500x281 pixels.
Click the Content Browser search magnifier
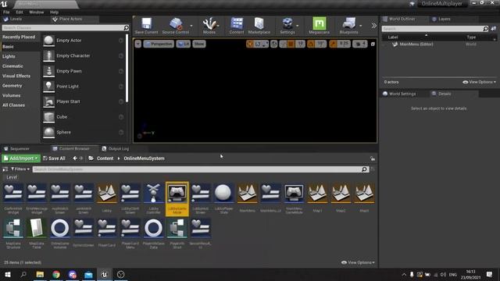pyautogui.click(x=364, y=169)
